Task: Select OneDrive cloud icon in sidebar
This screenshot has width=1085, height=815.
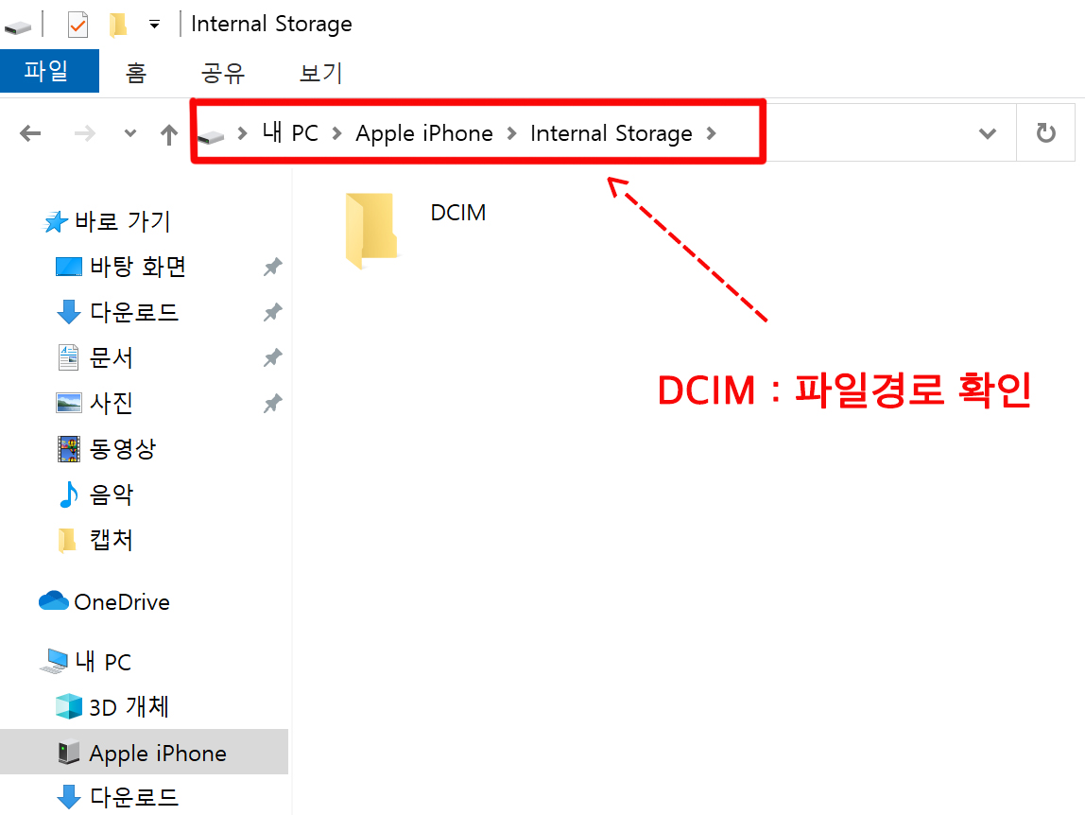Action: [53, 600]
